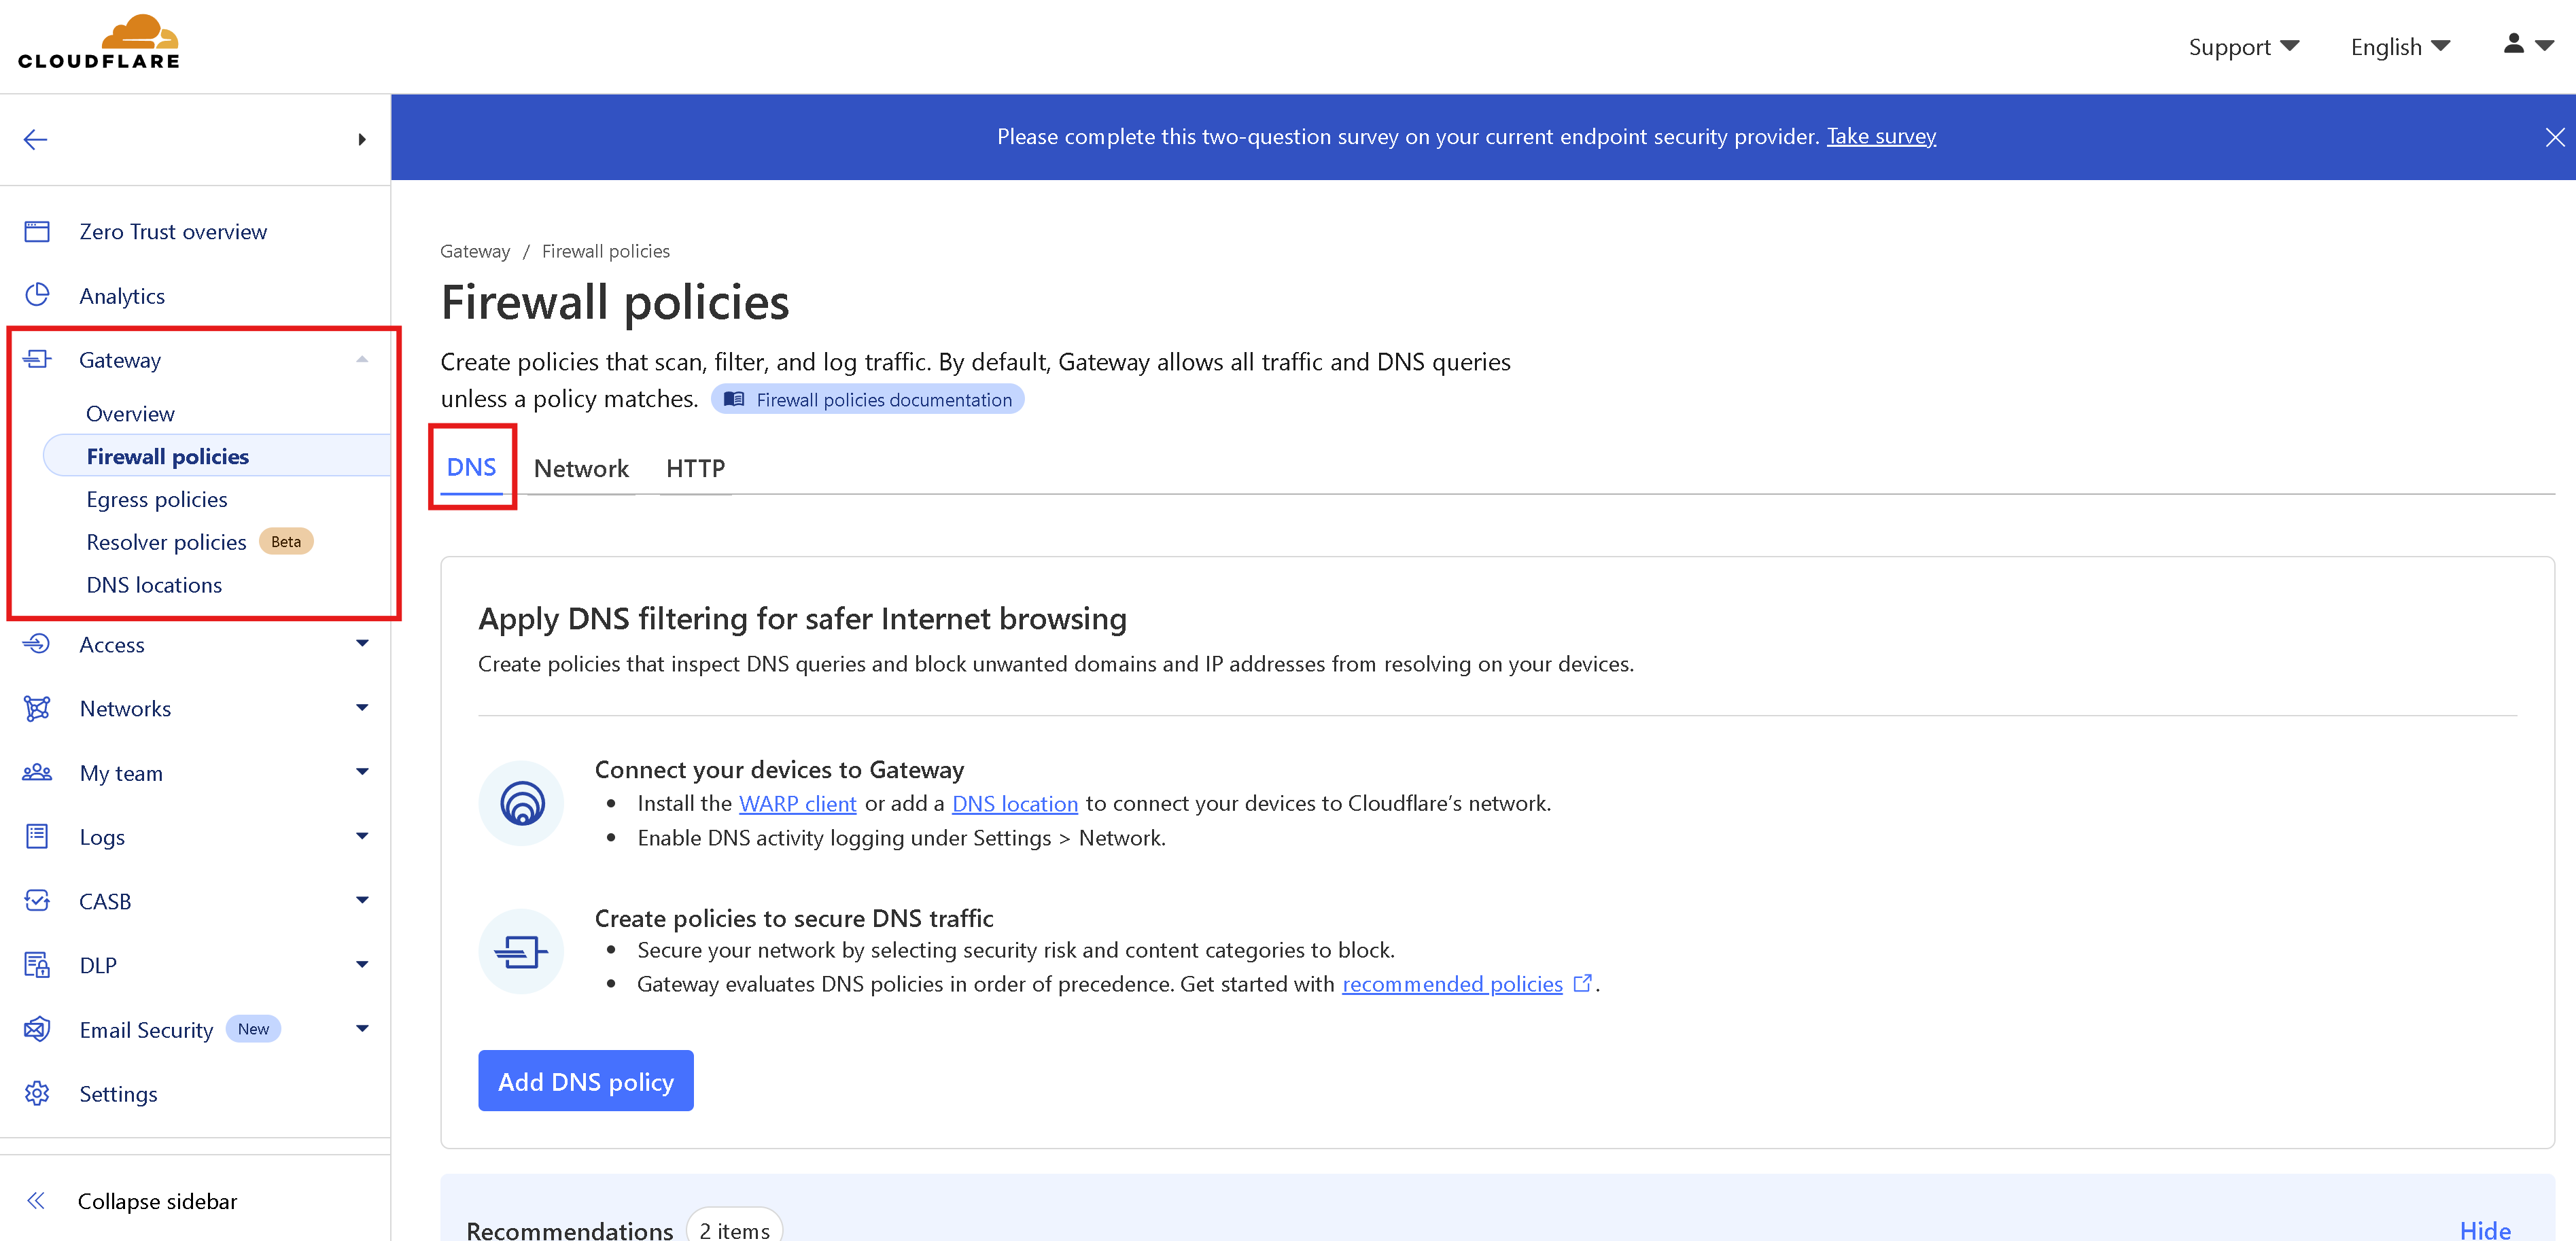The height and width of the screenshot is (1241, 2576).
Task: Click external link icon after recommended policies
Action: point(1582,983)
